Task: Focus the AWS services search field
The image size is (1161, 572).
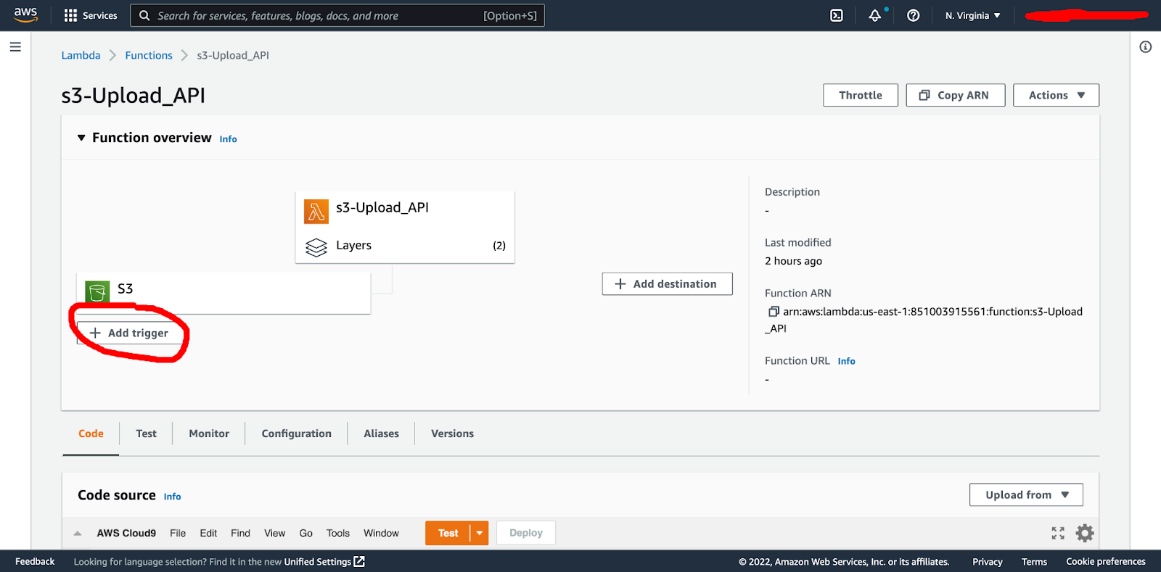Action: click(337, 15)
